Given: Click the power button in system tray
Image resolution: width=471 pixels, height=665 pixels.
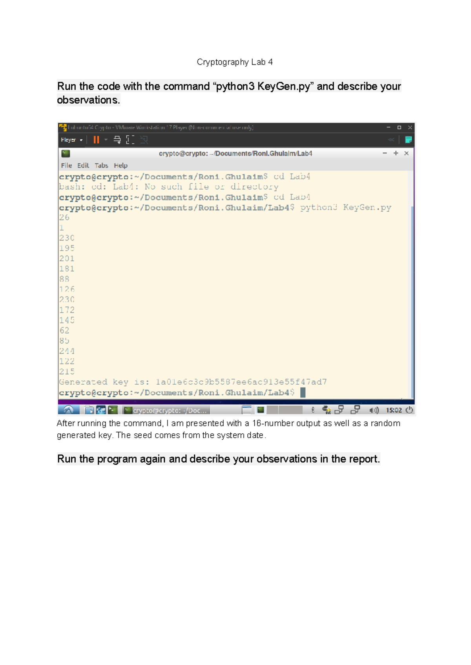Looking at the screenshot, I should [x=409, y=410].
